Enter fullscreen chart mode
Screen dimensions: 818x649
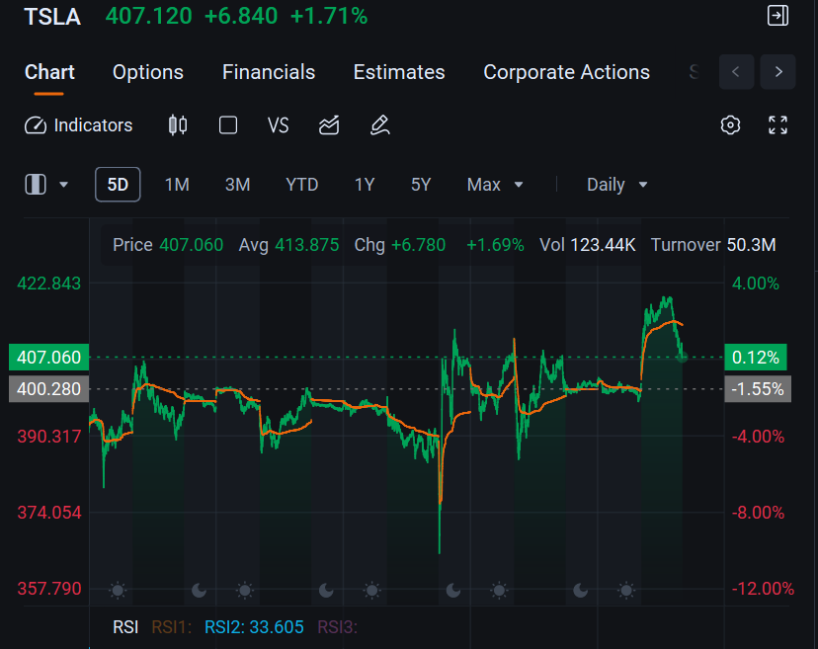[x=777, y=125]
